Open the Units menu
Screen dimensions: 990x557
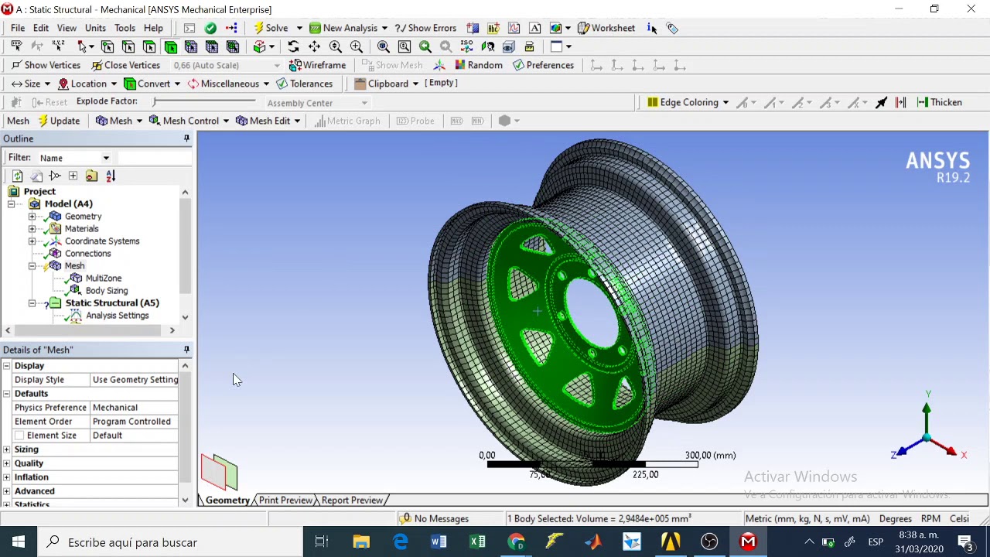95,28
